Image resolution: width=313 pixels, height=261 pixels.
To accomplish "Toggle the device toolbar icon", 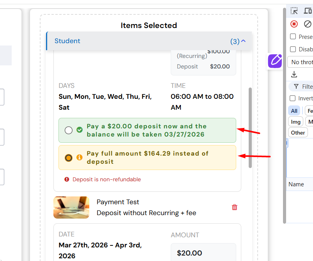I will [x=308, y=11].
